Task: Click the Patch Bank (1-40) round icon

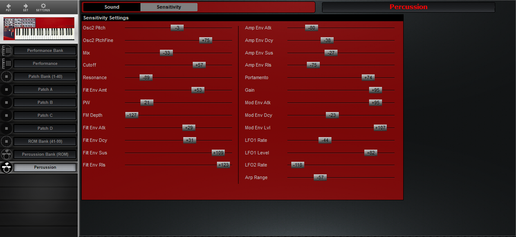Action: [6, 77]
